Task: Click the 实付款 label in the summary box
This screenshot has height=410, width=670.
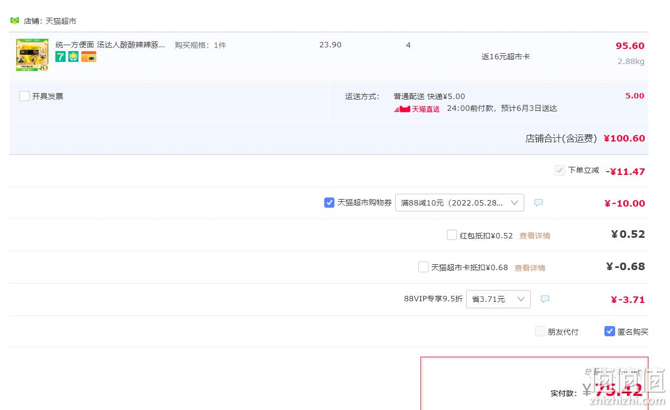Action: point(564,393)
